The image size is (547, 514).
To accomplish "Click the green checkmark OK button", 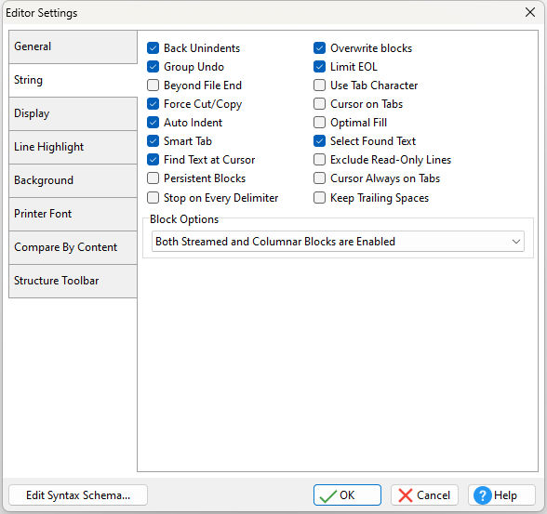I will coord(347,494).
